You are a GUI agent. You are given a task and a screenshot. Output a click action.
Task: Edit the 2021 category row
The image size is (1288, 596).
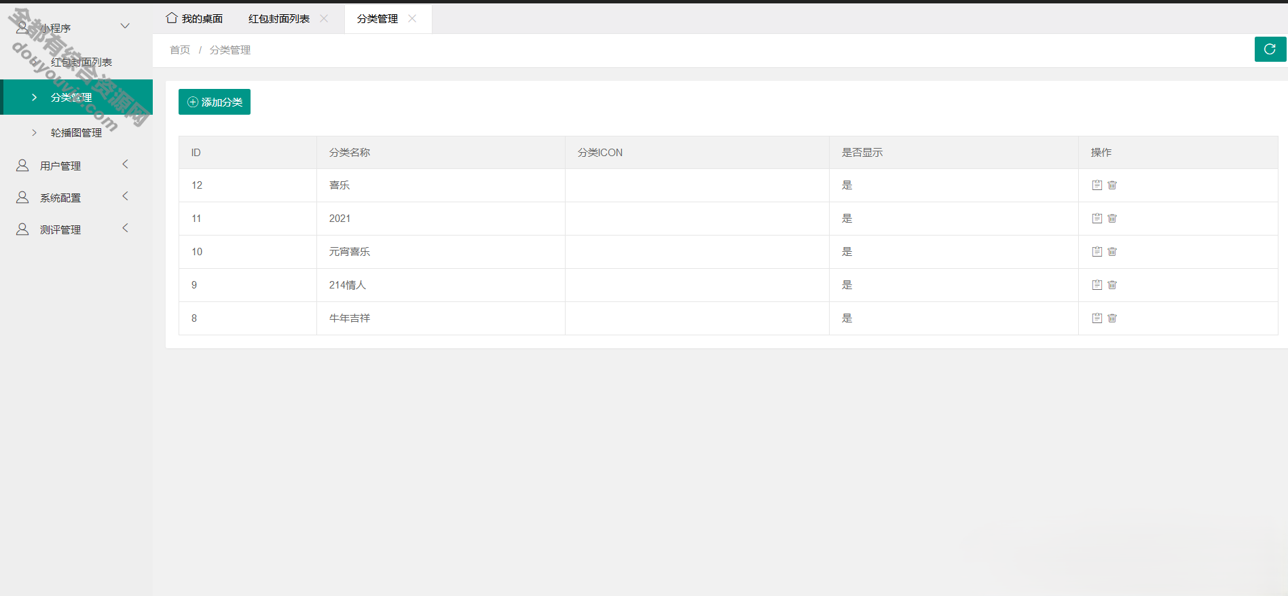pos(1097,218)
